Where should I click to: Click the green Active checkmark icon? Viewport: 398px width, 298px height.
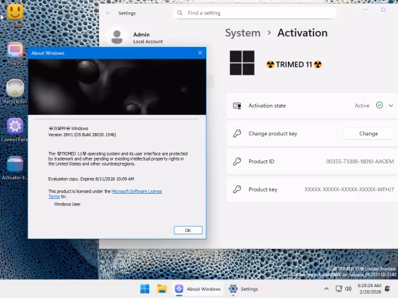click(x=379, y=105)
